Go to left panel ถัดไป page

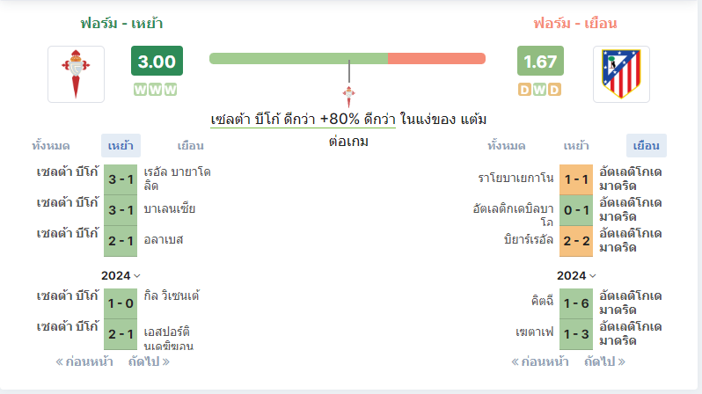click(149, 361)
